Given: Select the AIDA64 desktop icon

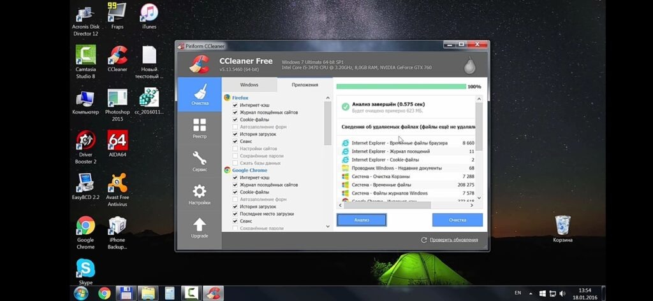Looking at the screenshot, I should [x=117, y=144].
